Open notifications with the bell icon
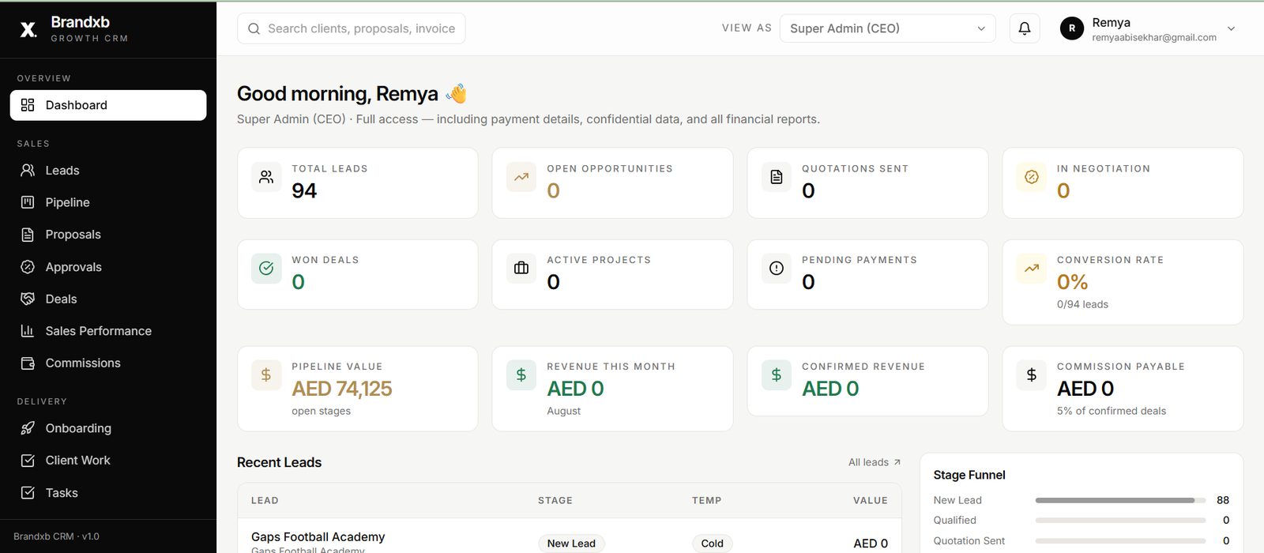 click(x=1025, y=28)
